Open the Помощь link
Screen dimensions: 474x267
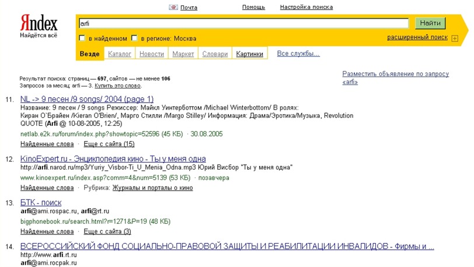click(253, 7)
